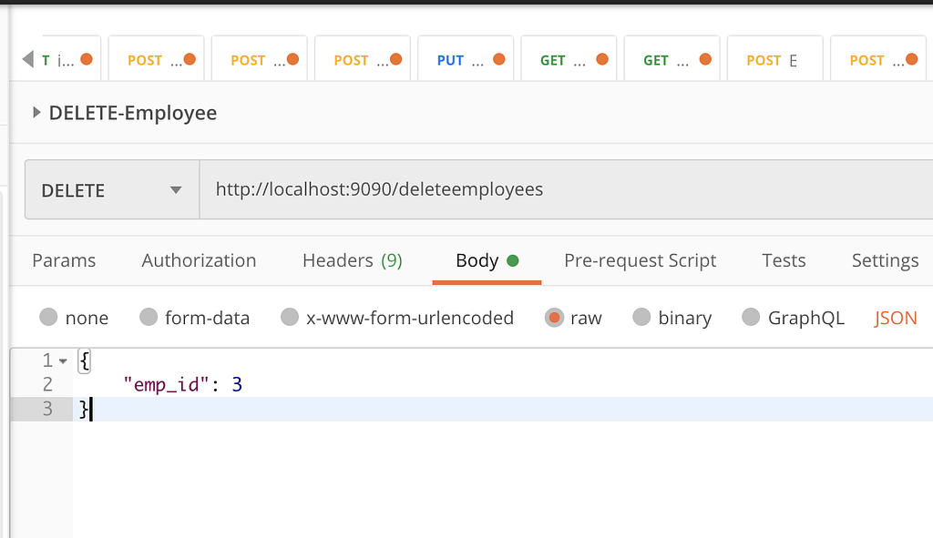Select the GraphQL body type
The width and height of the screenshot is (933, 538).
click(751, 317)
